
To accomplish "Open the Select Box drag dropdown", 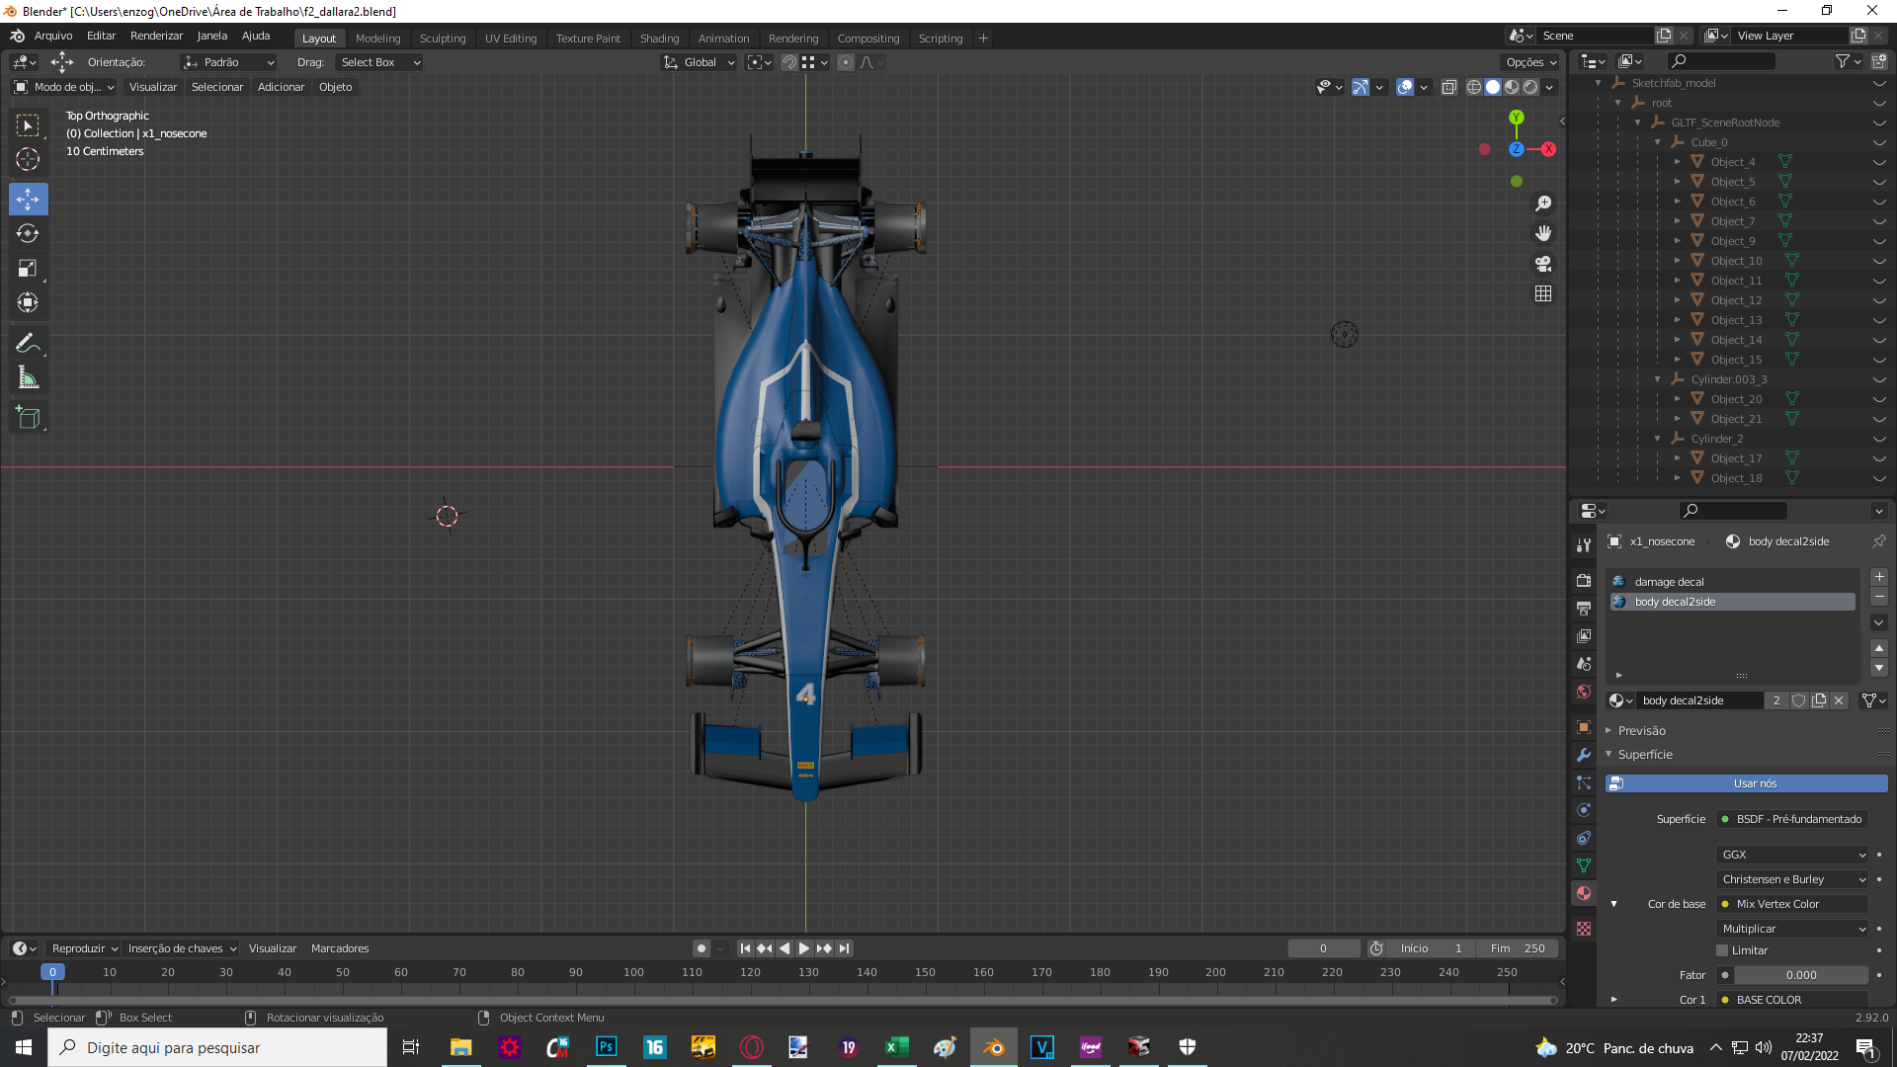I will (379, 62).
